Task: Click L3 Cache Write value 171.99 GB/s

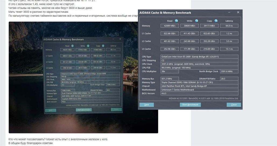Action: (x=190, y=49)
